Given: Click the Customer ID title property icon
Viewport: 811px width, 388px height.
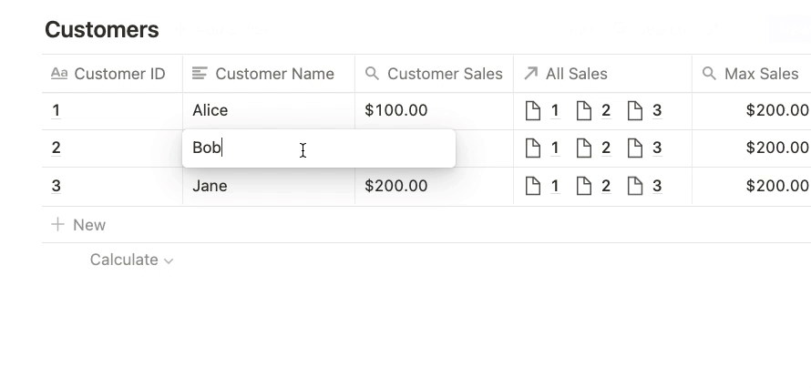Looking at the screenshot, I should [59, 74].
